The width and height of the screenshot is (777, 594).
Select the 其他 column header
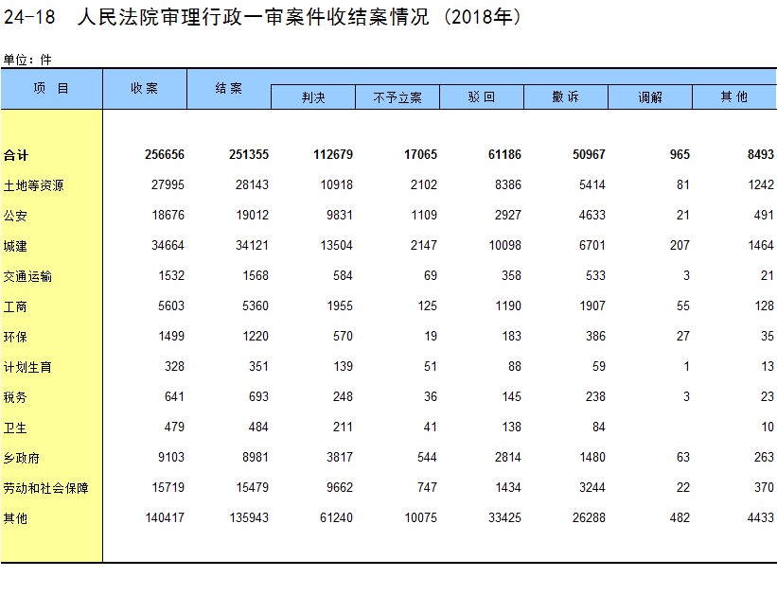click(734, 97)
